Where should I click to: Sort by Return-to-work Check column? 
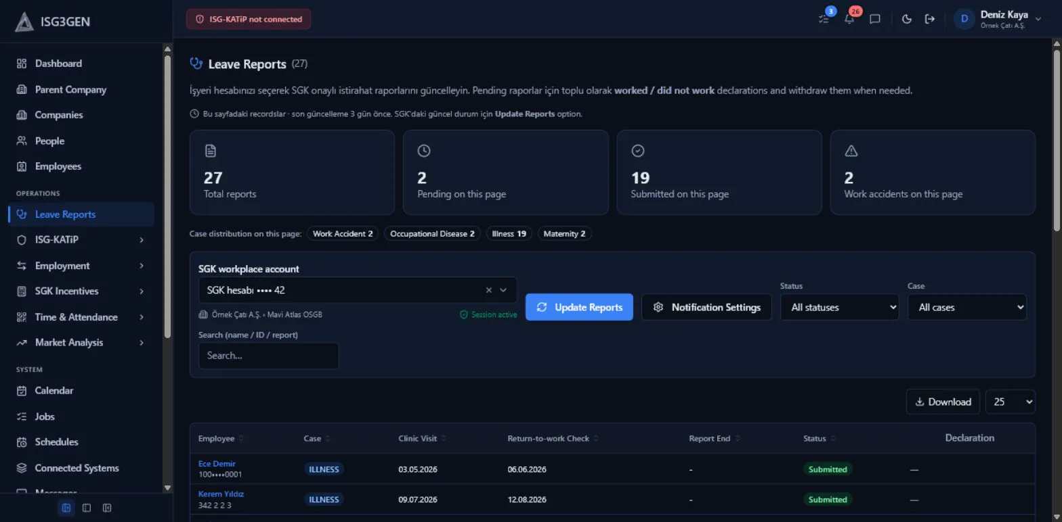[553, 439]
